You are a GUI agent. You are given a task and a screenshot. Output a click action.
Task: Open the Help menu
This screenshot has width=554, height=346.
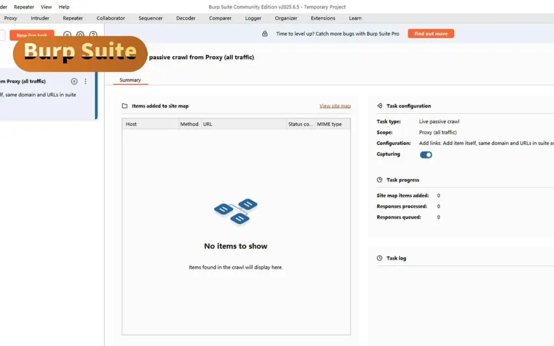(x=64, y=6)
